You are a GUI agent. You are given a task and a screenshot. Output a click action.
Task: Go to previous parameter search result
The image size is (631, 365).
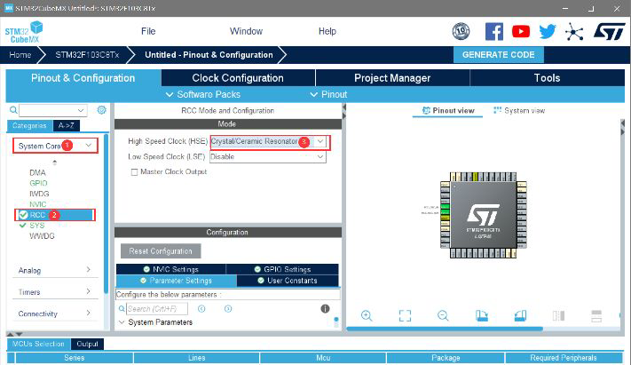201,308
